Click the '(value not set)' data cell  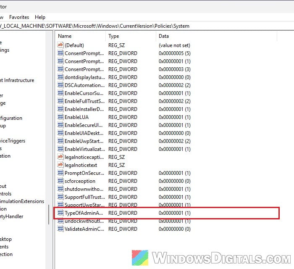pyautogui.click(x=174, y=45)
